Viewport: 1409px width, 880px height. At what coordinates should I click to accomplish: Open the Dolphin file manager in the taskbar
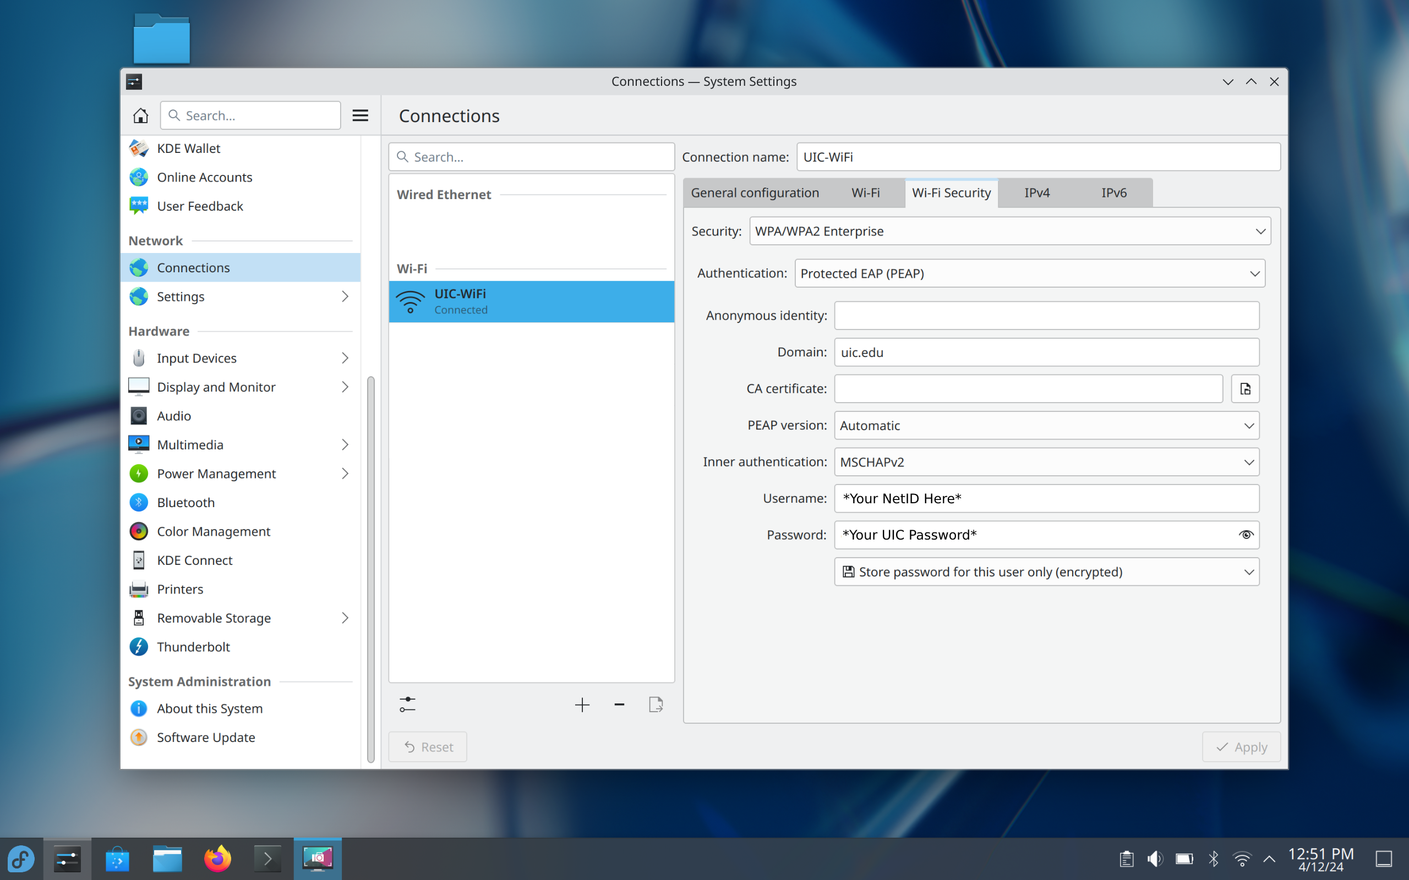(x=168, y=859)
